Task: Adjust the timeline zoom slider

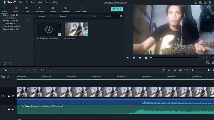Action: (x=202, y=70)
